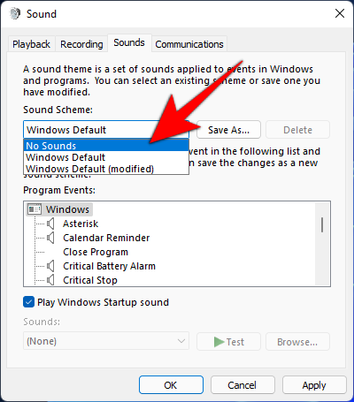Click the Sound dialog speaker icon
Image resolution: width=354 pixels, height=402 pixels.
pyautogui.click(x=15, y=13)
